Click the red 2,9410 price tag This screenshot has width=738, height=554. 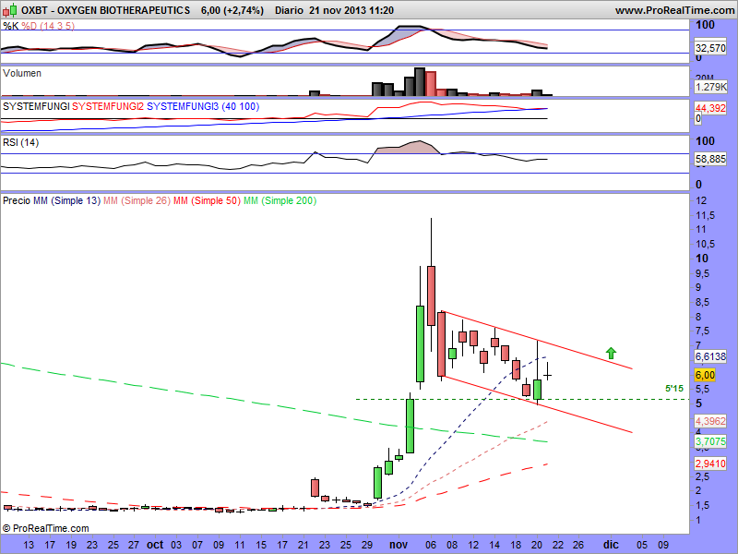(710, 464)
